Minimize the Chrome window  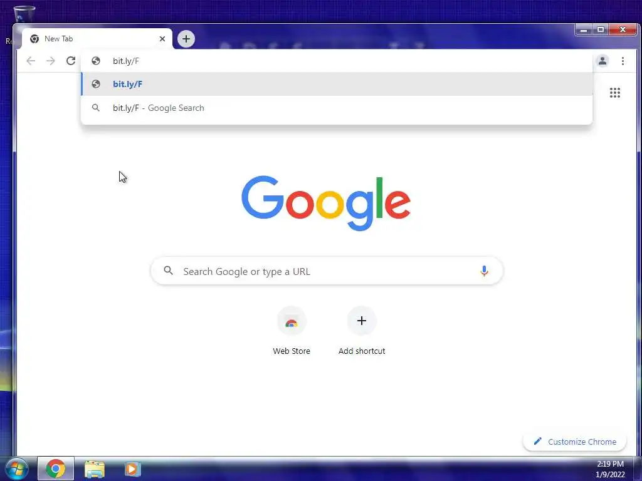click(x=584, y=29)
